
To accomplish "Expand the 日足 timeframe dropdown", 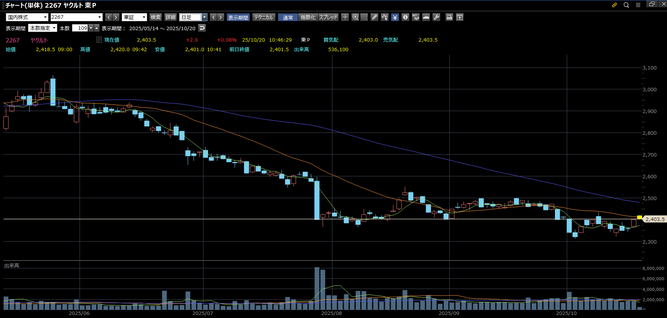I will tap(205, 17).
